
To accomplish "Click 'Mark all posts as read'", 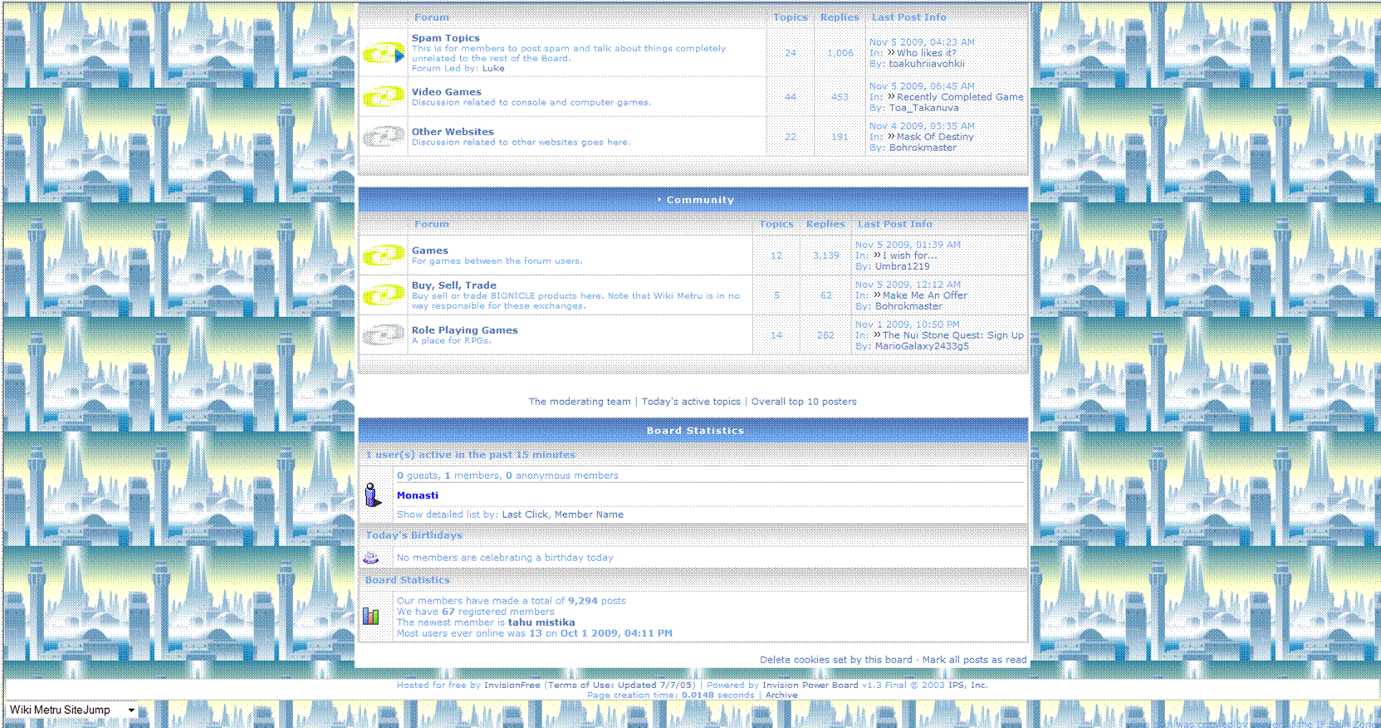I will [974, 660].
